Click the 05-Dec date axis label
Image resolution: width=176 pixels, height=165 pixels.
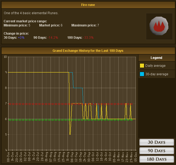pyautogui.click(x=136, y=157)
